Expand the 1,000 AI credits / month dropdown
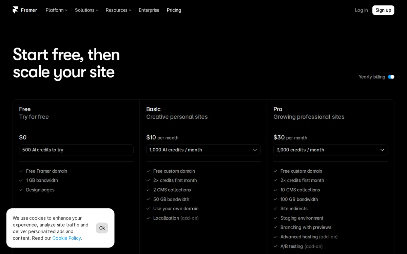This screenshot has height=254, width=407. (x=203, y=150)
